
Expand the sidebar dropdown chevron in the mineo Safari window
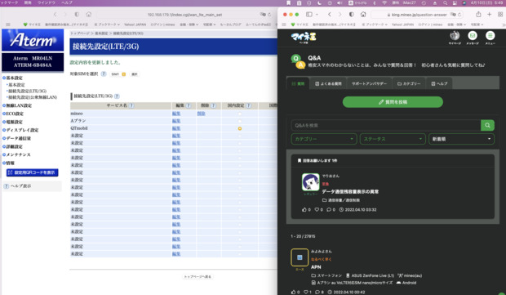(x=317, y=15)
